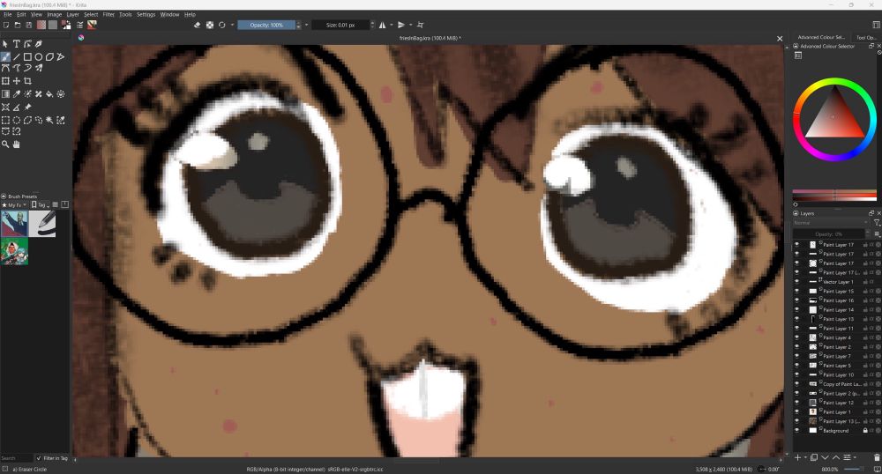882x474 pixels.
Task: Select the Rectangle shape tool
Action: pos(27,56)
